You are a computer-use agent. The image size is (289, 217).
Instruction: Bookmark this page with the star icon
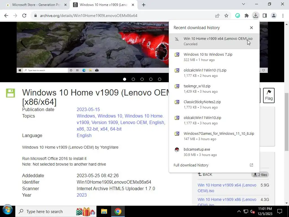[x=226, y=16]
